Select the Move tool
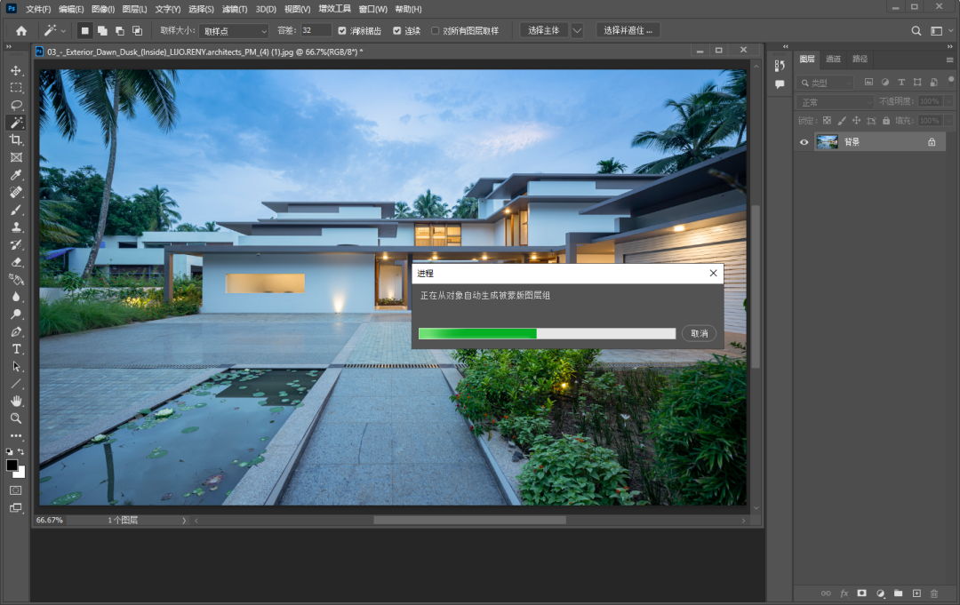960x605 pixels. tap(16, 71)
